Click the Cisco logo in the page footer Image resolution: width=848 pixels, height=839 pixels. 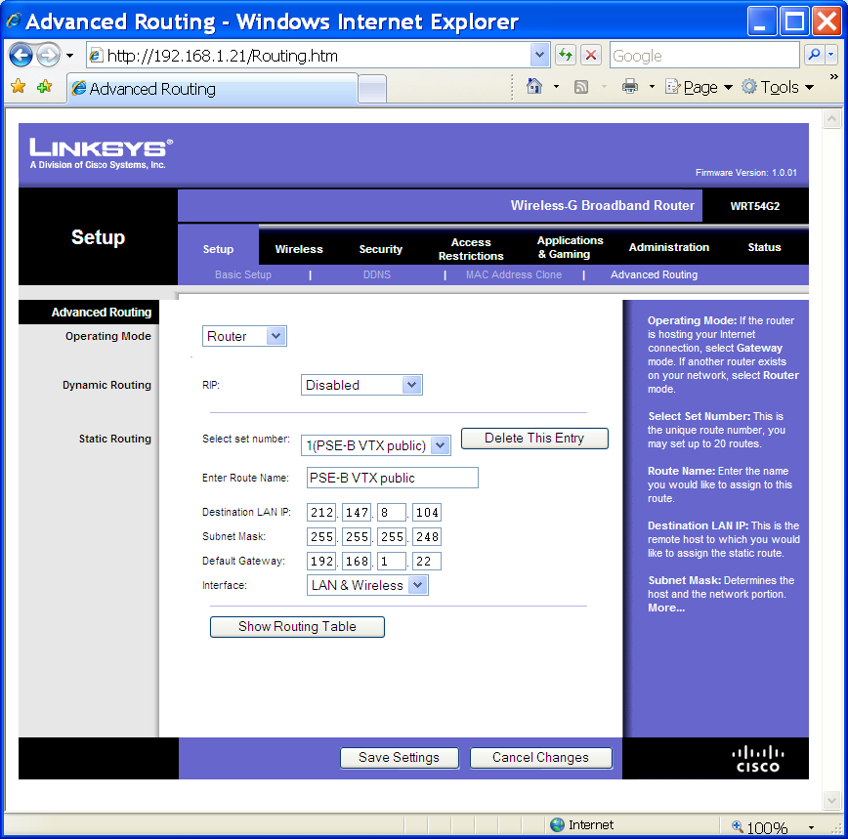click(x=759, y=758)
